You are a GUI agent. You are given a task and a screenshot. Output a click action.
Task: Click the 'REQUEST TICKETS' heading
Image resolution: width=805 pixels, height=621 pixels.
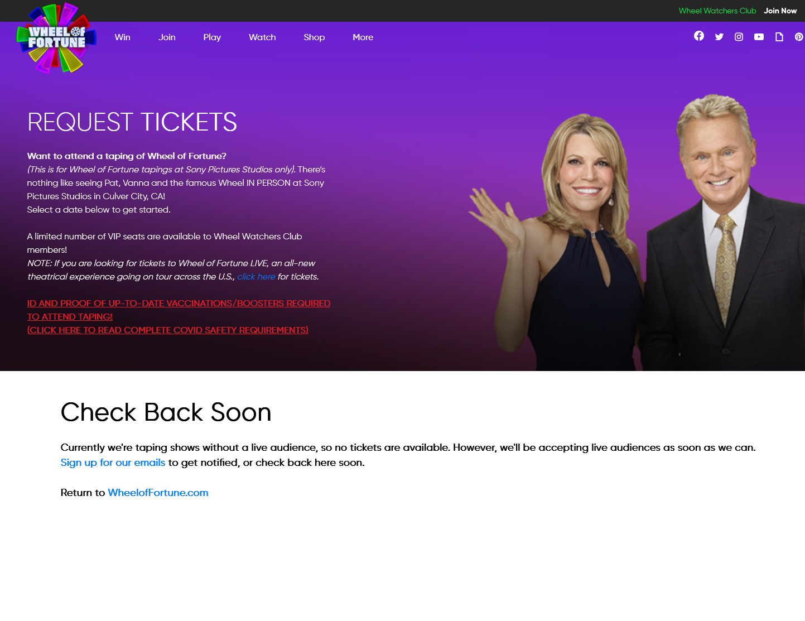132,122
